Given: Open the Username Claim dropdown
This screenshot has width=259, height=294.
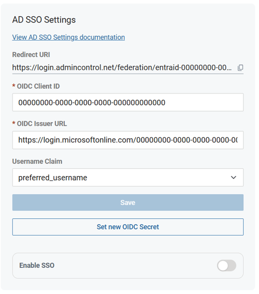Looking at the screenshot, I should [x=128, y=178].
